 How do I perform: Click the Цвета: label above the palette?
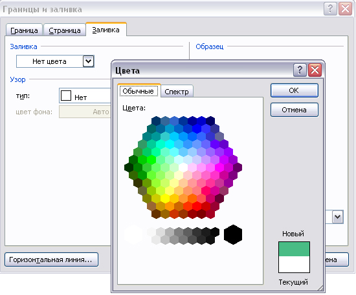point(134,108)
